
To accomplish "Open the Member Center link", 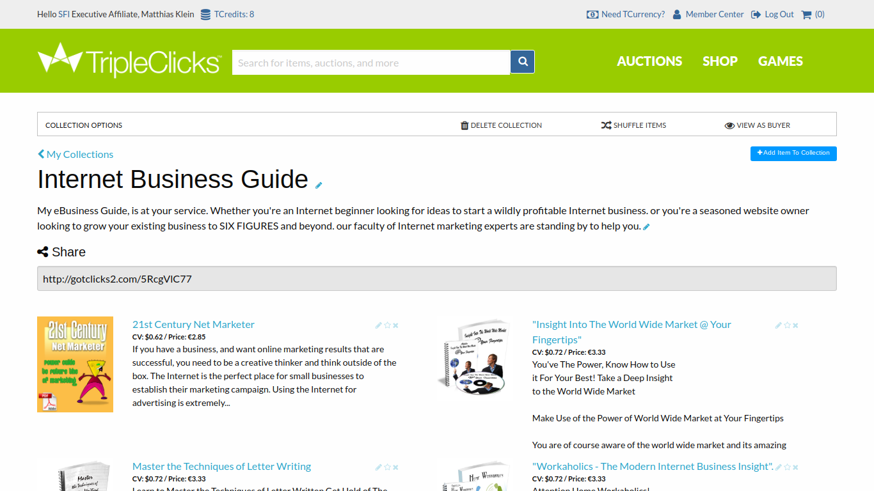I will [x=715, y=14].
